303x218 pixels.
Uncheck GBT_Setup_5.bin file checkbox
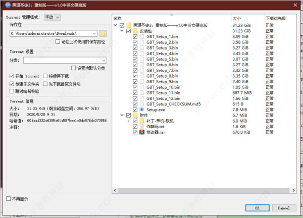[x=135, y=59]
